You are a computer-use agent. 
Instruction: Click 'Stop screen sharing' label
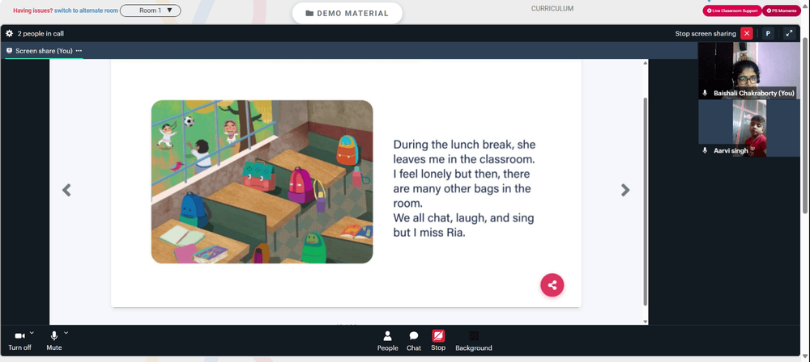point(706,33)
